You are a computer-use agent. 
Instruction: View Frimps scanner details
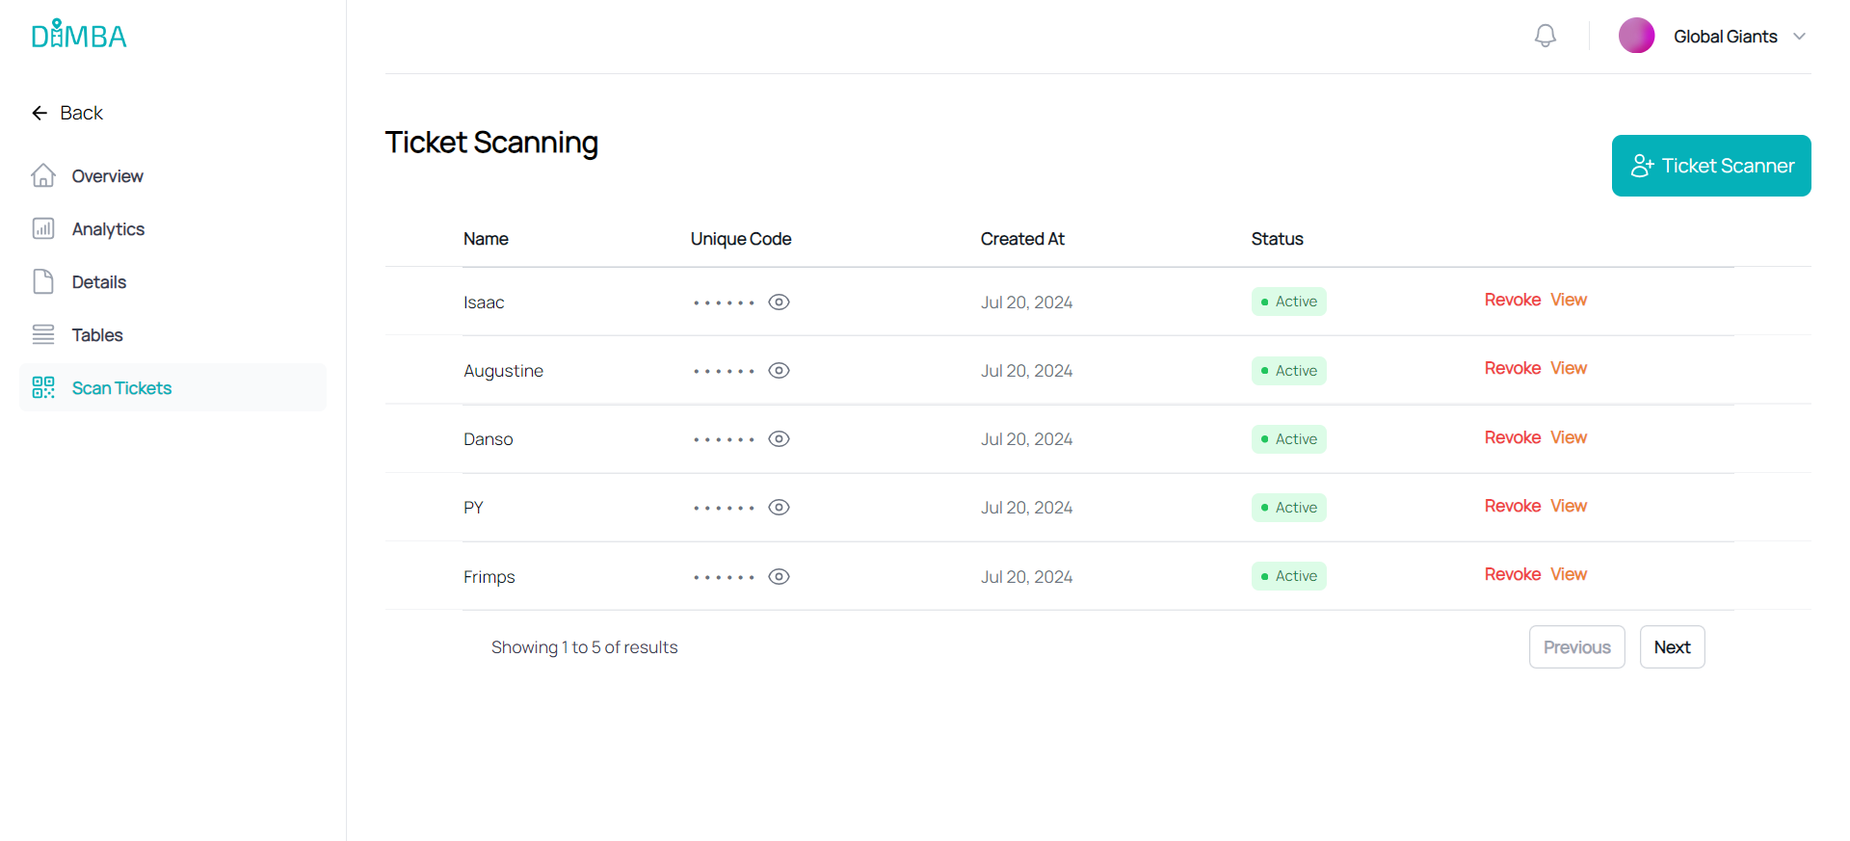(1568, 574)
